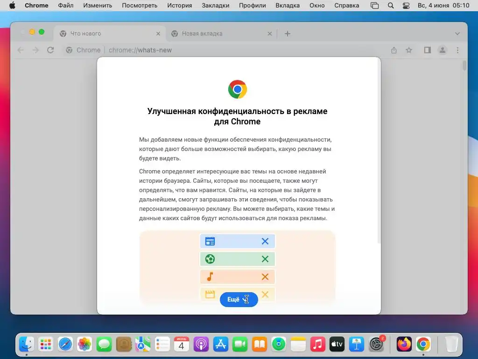478x359 pixels.
Task: Close the Что нового tab
Action: pyautogui.click(x=158, y=34)
